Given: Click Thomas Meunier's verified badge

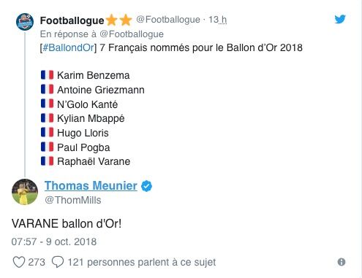Looking at the screenshot, I should point(146,186).
